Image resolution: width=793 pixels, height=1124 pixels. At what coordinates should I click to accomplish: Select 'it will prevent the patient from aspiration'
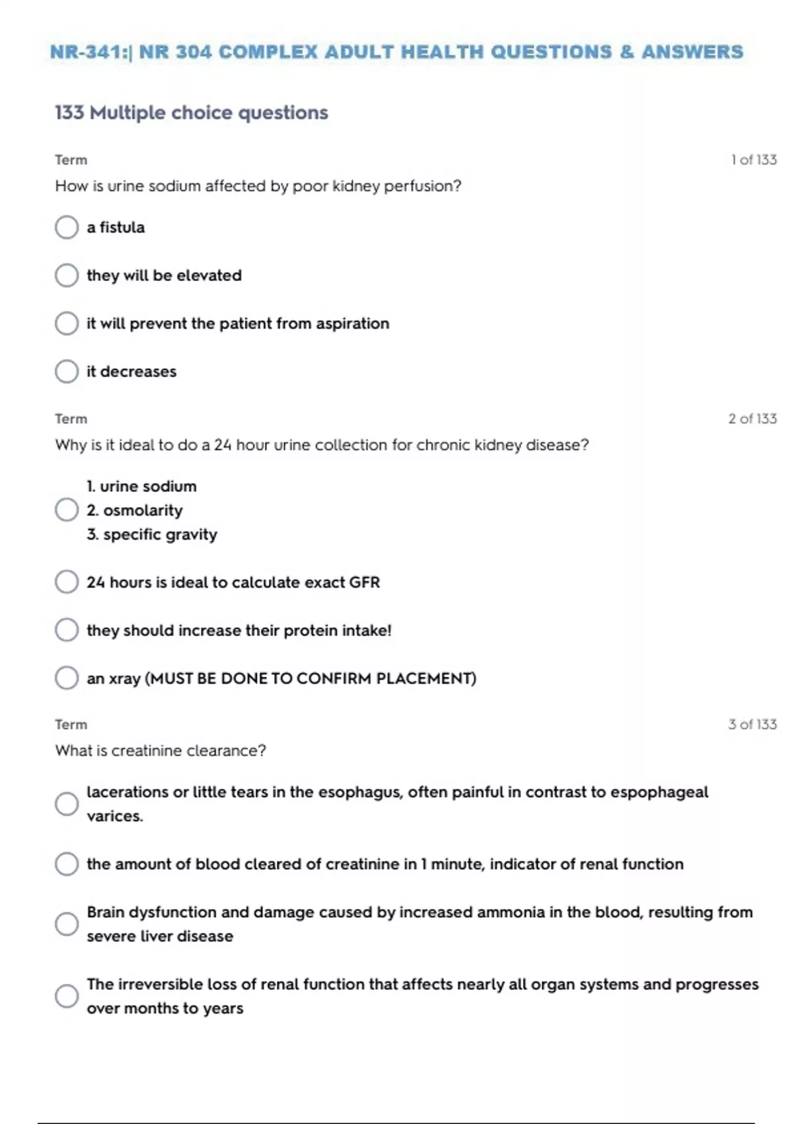pyautogui.click(x=66, y=323)
